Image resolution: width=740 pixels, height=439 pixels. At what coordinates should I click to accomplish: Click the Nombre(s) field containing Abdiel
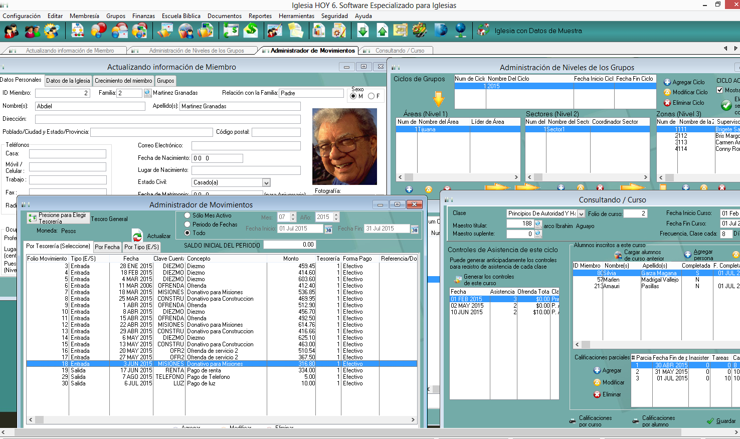(x=90, y=106)
